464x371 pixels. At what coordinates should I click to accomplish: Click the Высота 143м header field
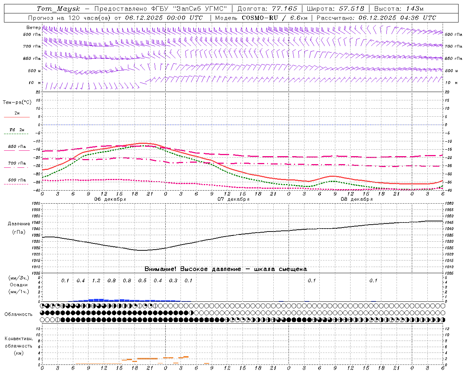coord(399,9)
